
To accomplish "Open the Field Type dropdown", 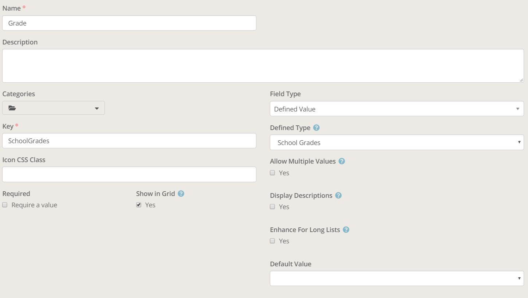I will pyautogui.click(x=397, y=109).
